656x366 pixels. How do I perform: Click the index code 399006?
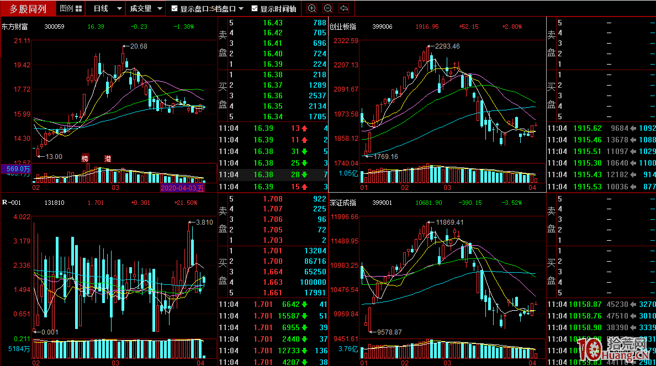(x=382, y=26)
